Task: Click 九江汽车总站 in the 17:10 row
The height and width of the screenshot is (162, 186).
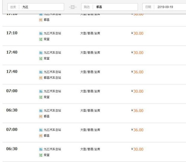Action: click(x=52, y=33)
